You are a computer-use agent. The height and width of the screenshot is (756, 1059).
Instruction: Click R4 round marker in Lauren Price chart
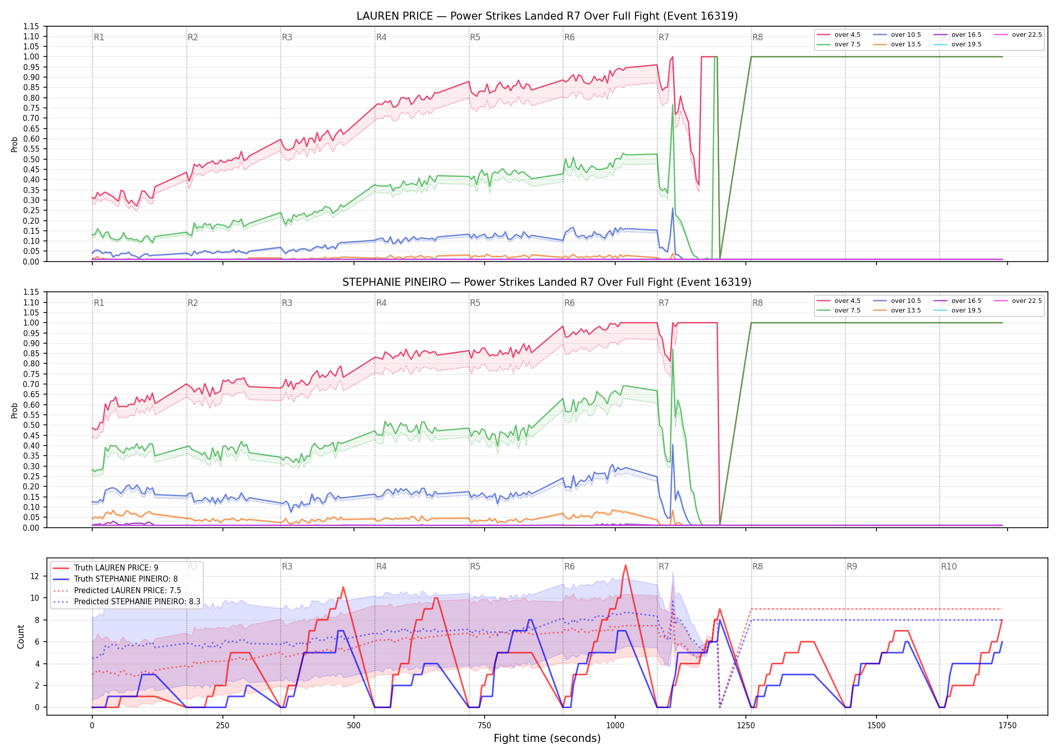[381, 37]
